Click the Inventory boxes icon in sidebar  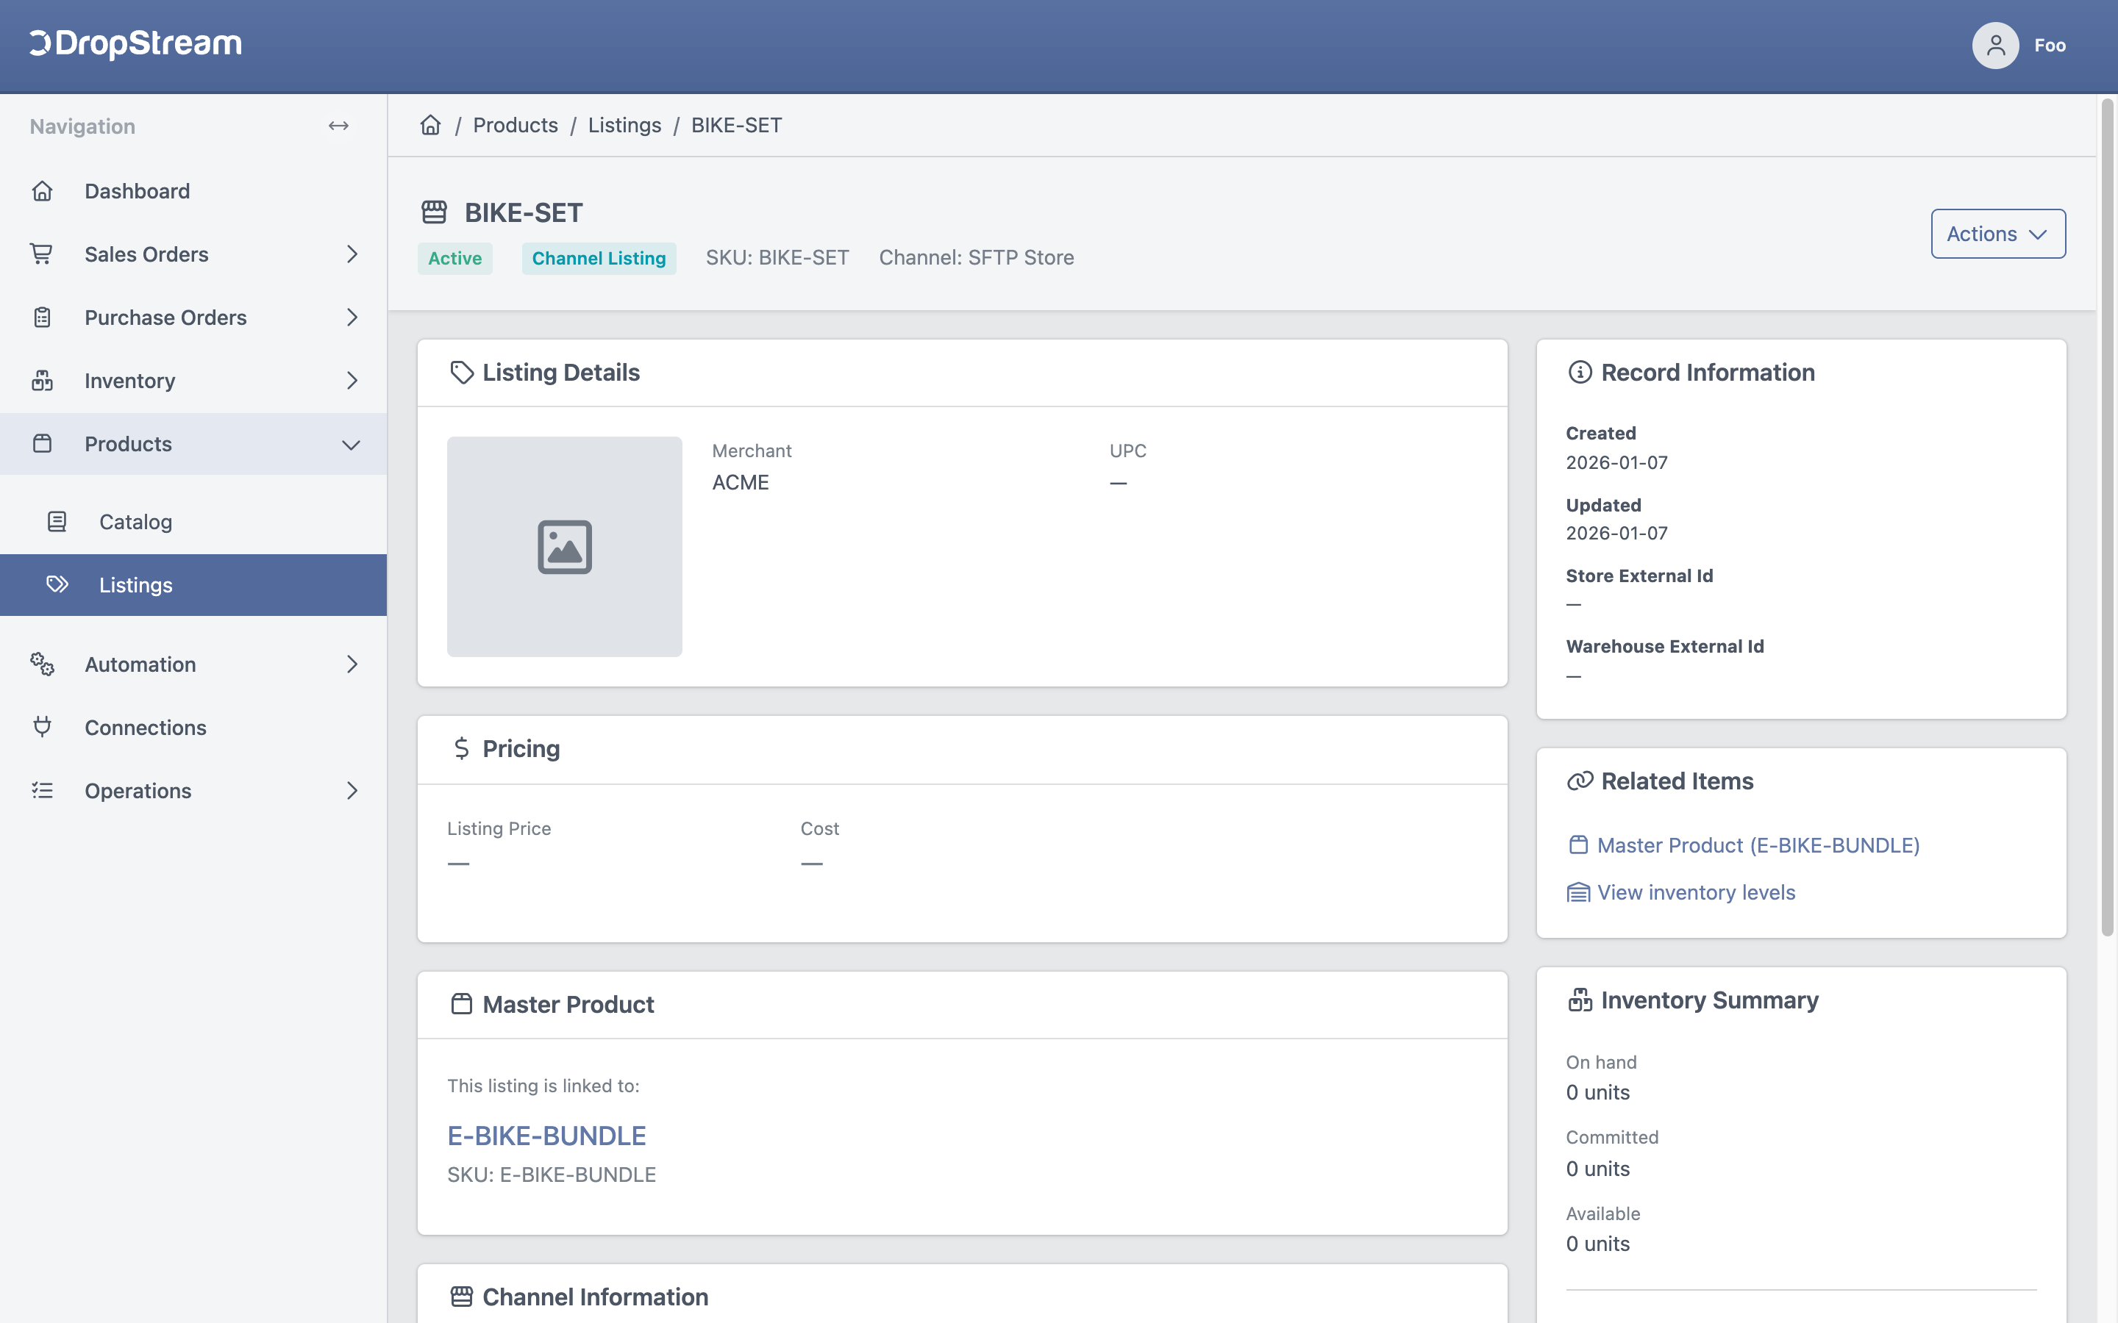(x=42, y=381)
